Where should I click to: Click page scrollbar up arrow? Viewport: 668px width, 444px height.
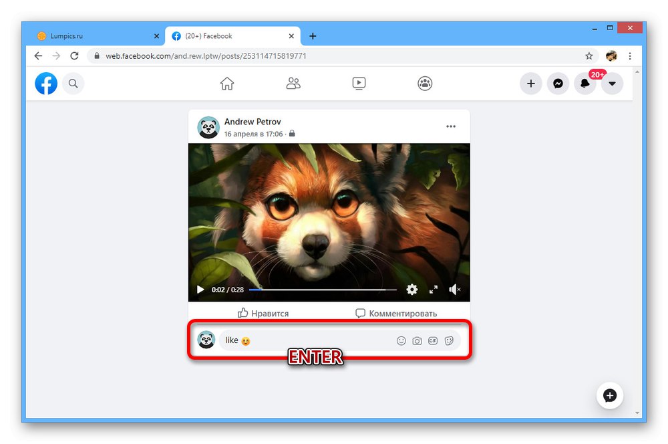pyautogui.click(x=637, y=72)
